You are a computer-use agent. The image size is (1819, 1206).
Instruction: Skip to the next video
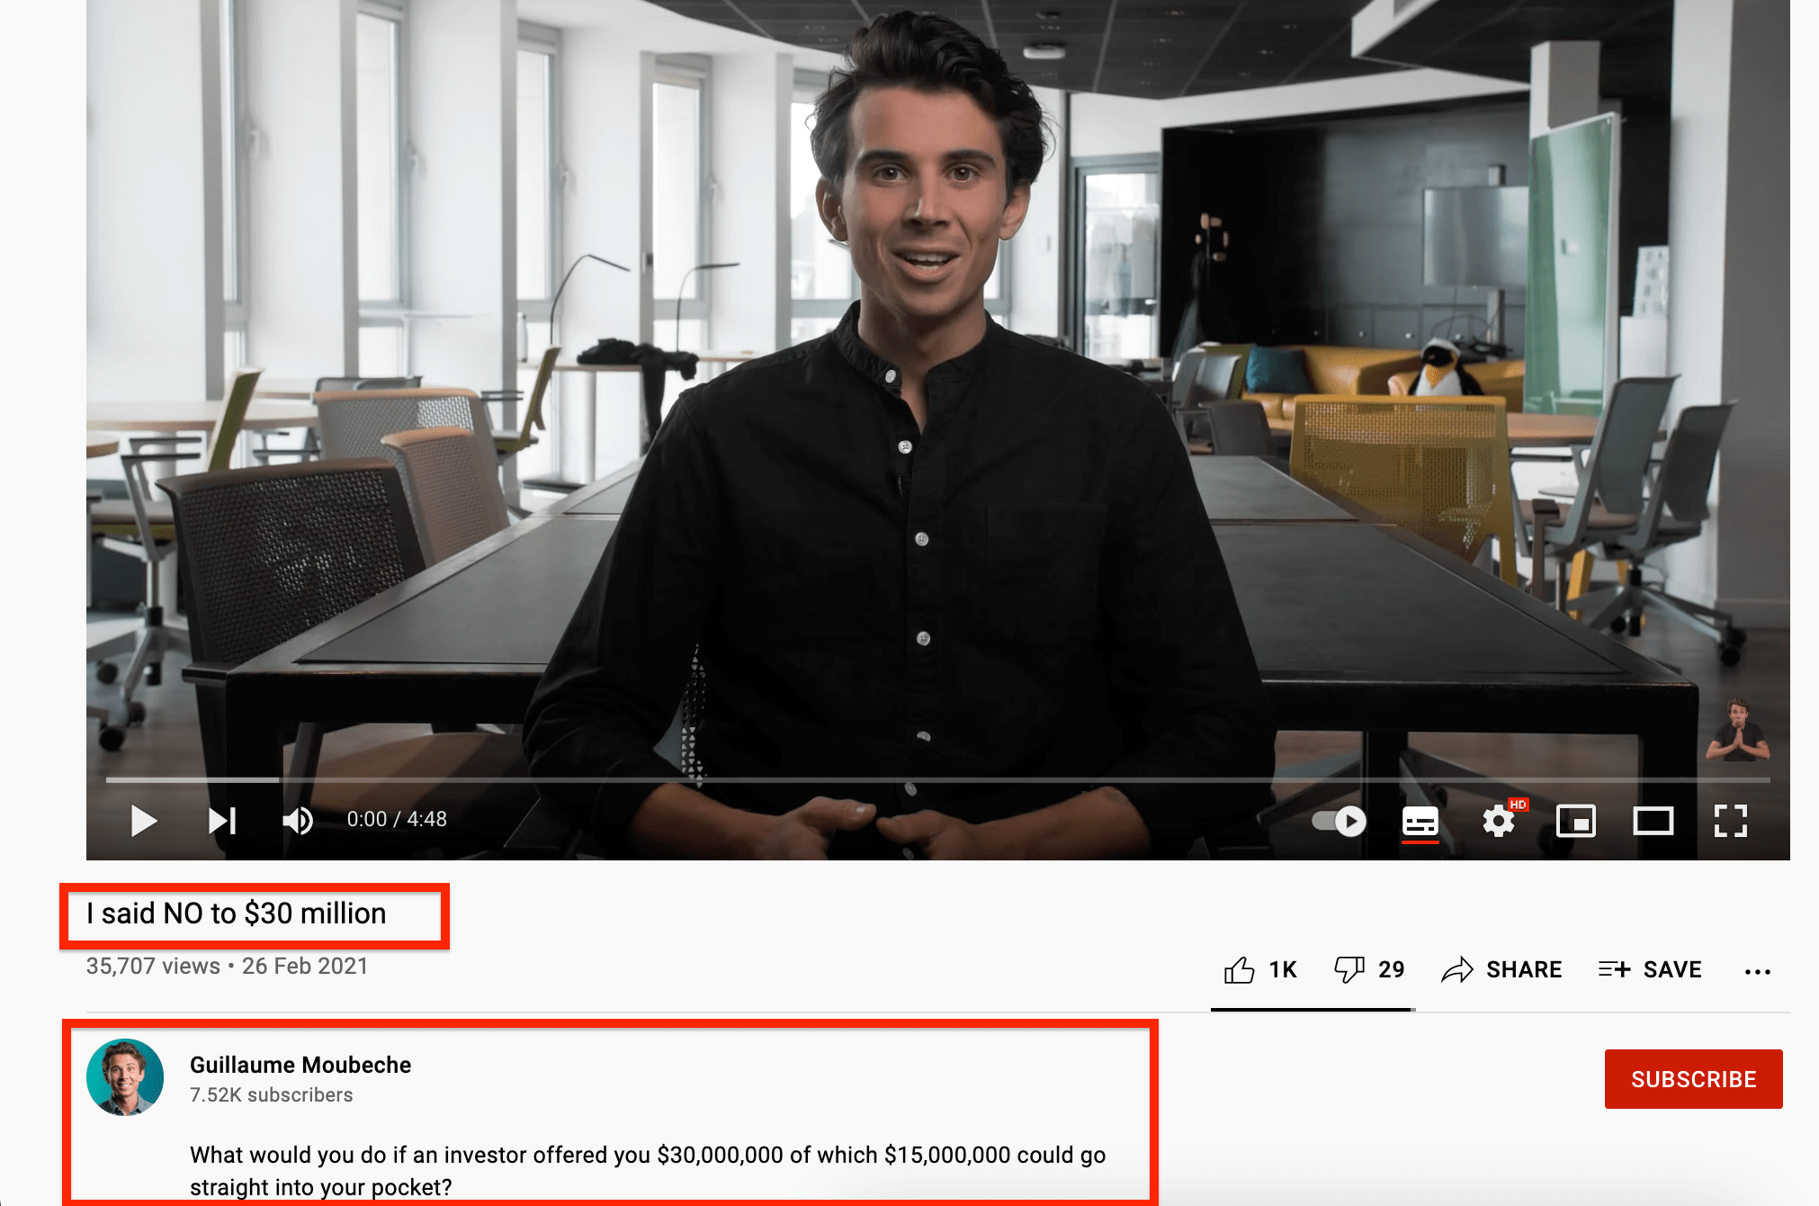click(x=222, y=820)
